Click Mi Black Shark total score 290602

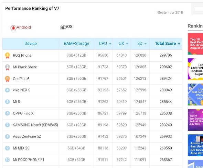tap(166, 67)
